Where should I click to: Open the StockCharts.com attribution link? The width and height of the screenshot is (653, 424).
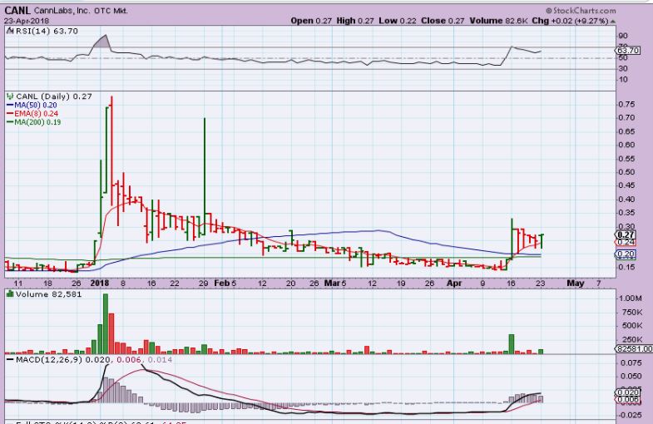581,11
